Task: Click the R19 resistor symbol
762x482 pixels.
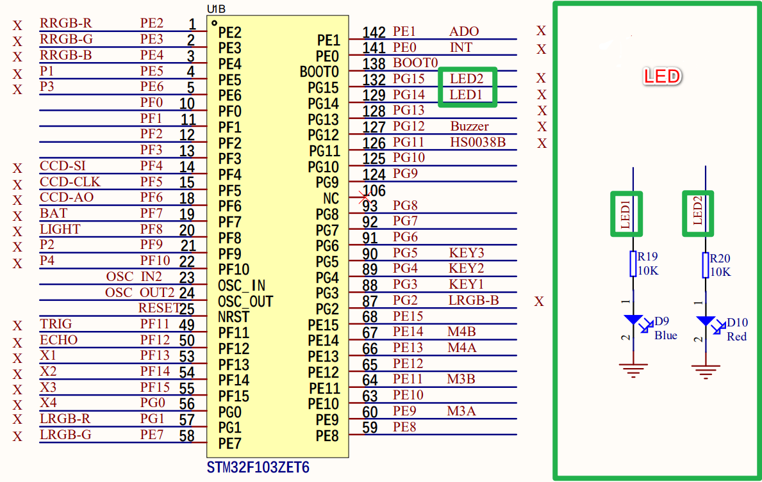Action: tap(633, 264)
